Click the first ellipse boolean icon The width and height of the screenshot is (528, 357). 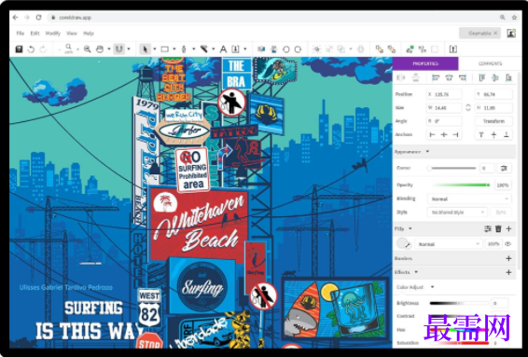tap(285, 49)
